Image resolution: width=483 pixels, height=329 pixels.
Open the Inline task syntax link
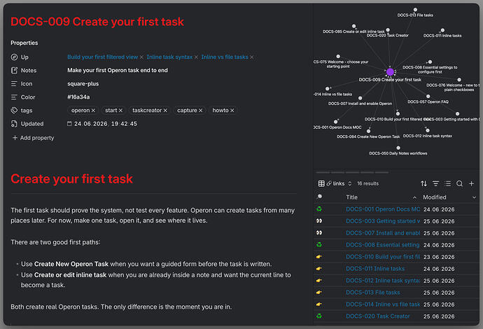click(x=169, y=57)
